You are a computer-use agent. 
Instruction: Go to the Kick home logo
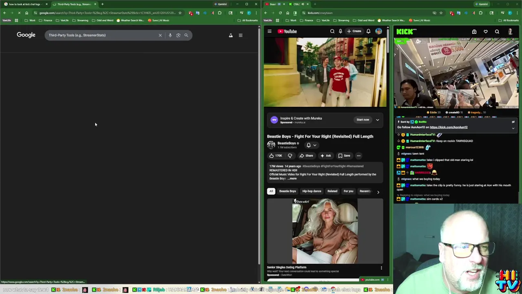[406, 31]
